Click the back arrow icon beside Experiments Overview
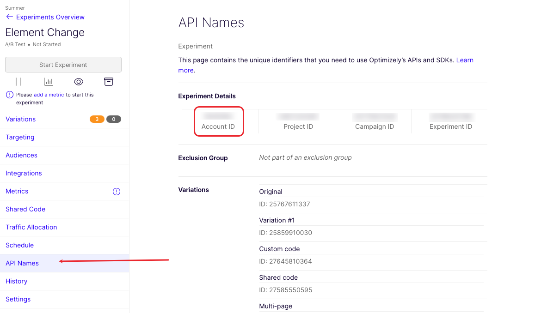The height and width of the screenshot is (313, 535). coord(9,17)
